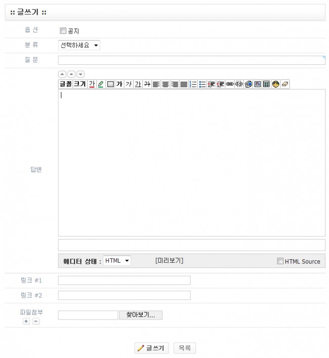Remove a file attachment with minus
Screen dimensions: 329x358
[x=36, y=322]
